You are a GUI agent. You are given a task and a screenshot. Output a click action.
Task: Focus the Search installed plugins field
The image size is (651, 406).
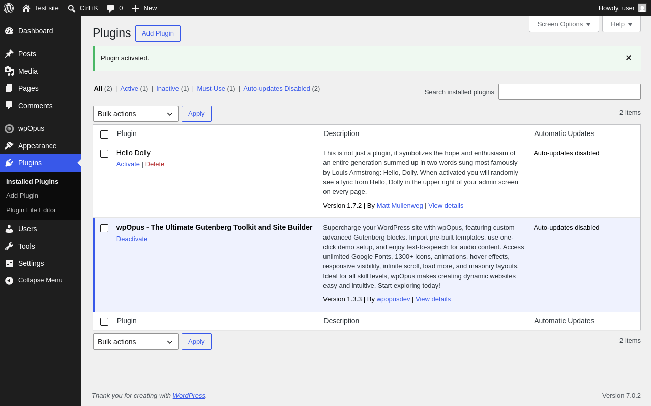point(570,92)
